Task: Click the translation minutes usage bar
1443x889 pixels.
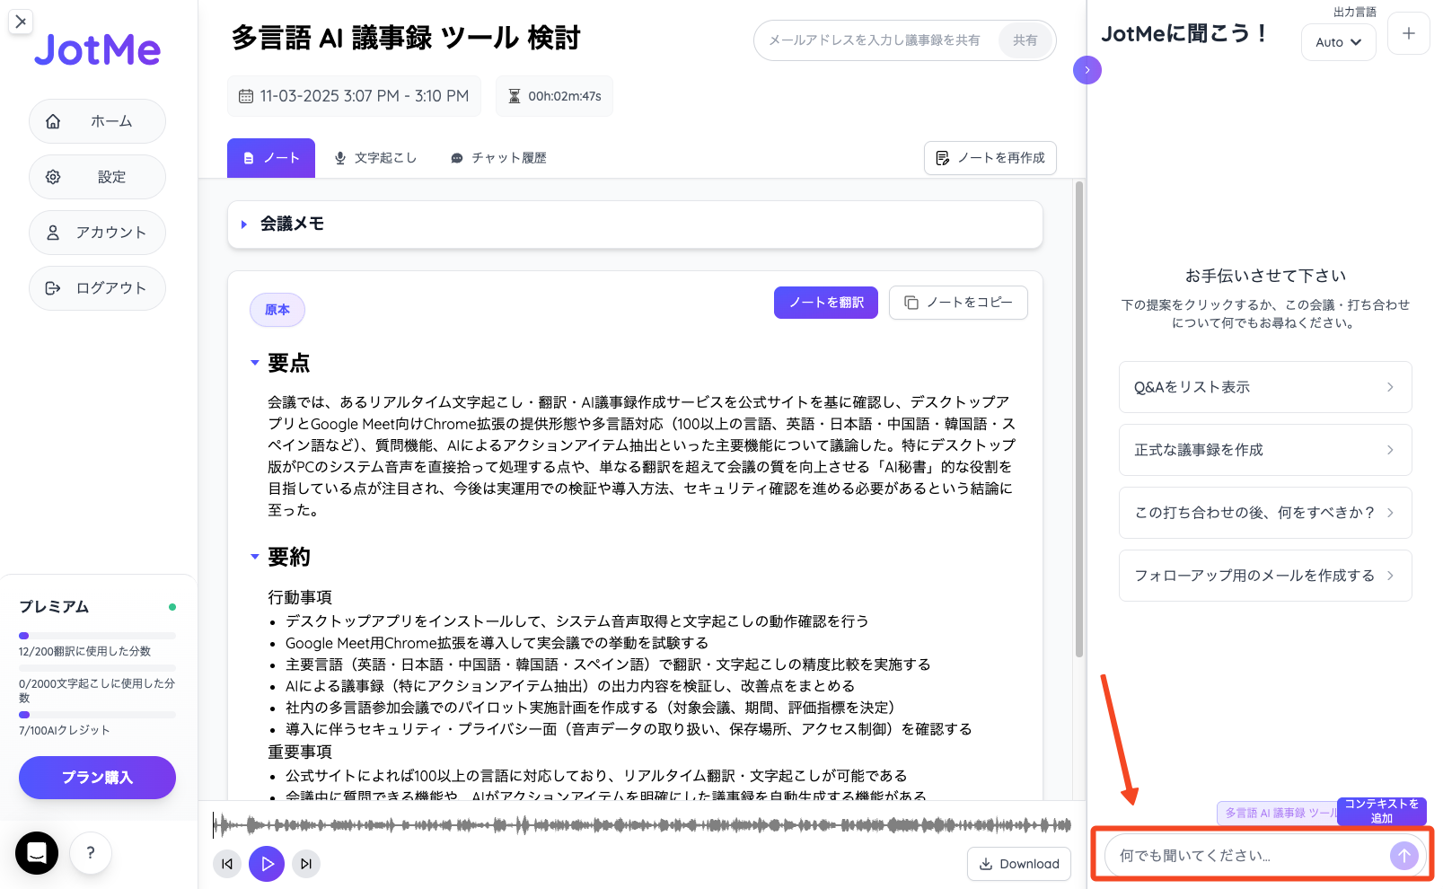Action: (97, 636)
